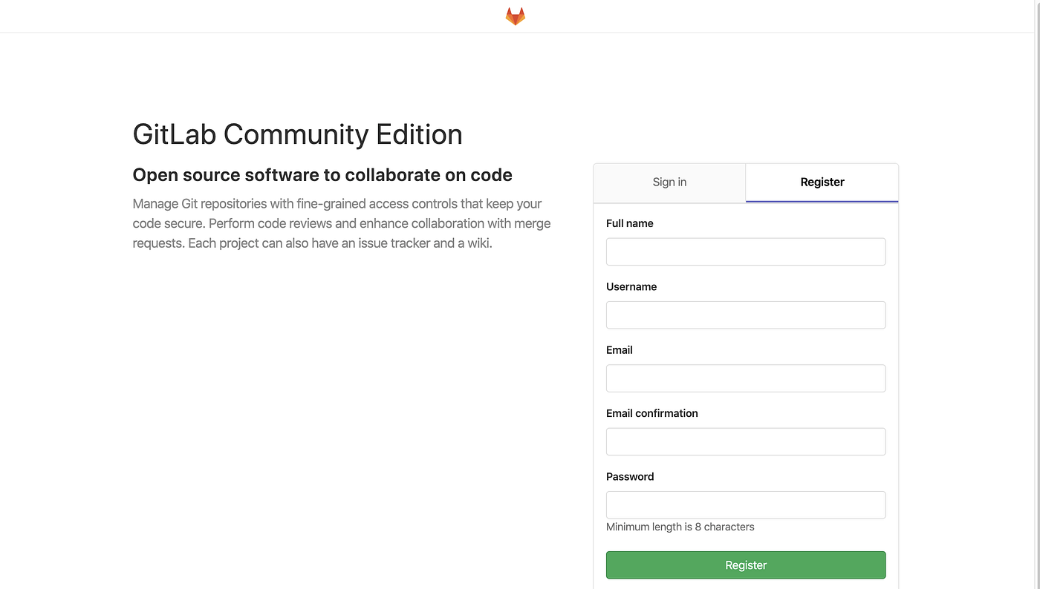
Task: Click the Open source software subtitle
Action: 322,174
